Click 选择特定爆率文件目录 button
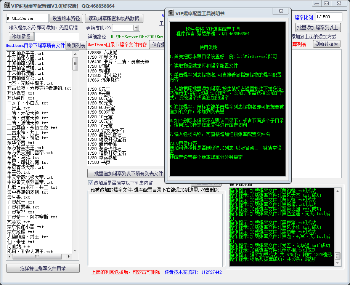350x285 pixels. pos(43,268)
